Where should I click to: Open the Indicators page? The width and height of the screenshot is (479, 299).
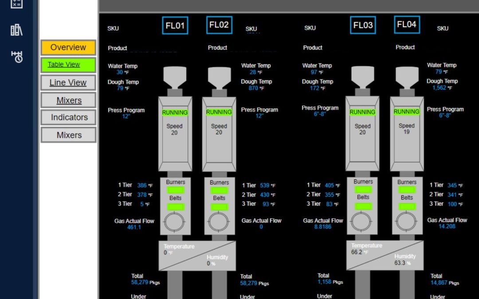pyautogui.click(x=68, y=117)
